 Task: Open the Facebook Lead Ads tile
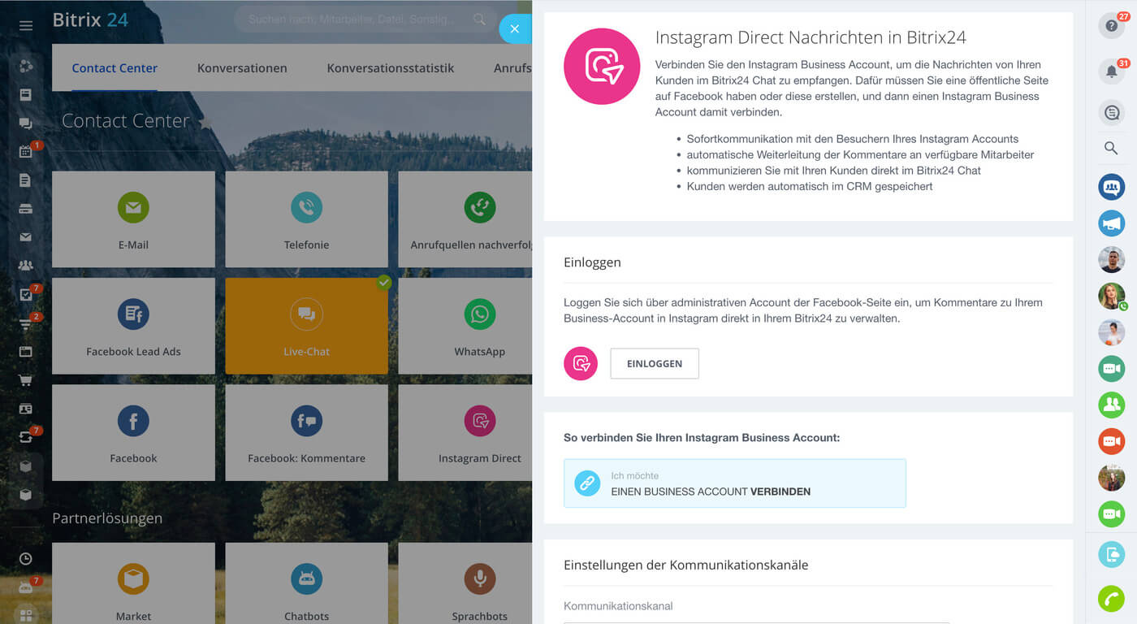[133, 326]
